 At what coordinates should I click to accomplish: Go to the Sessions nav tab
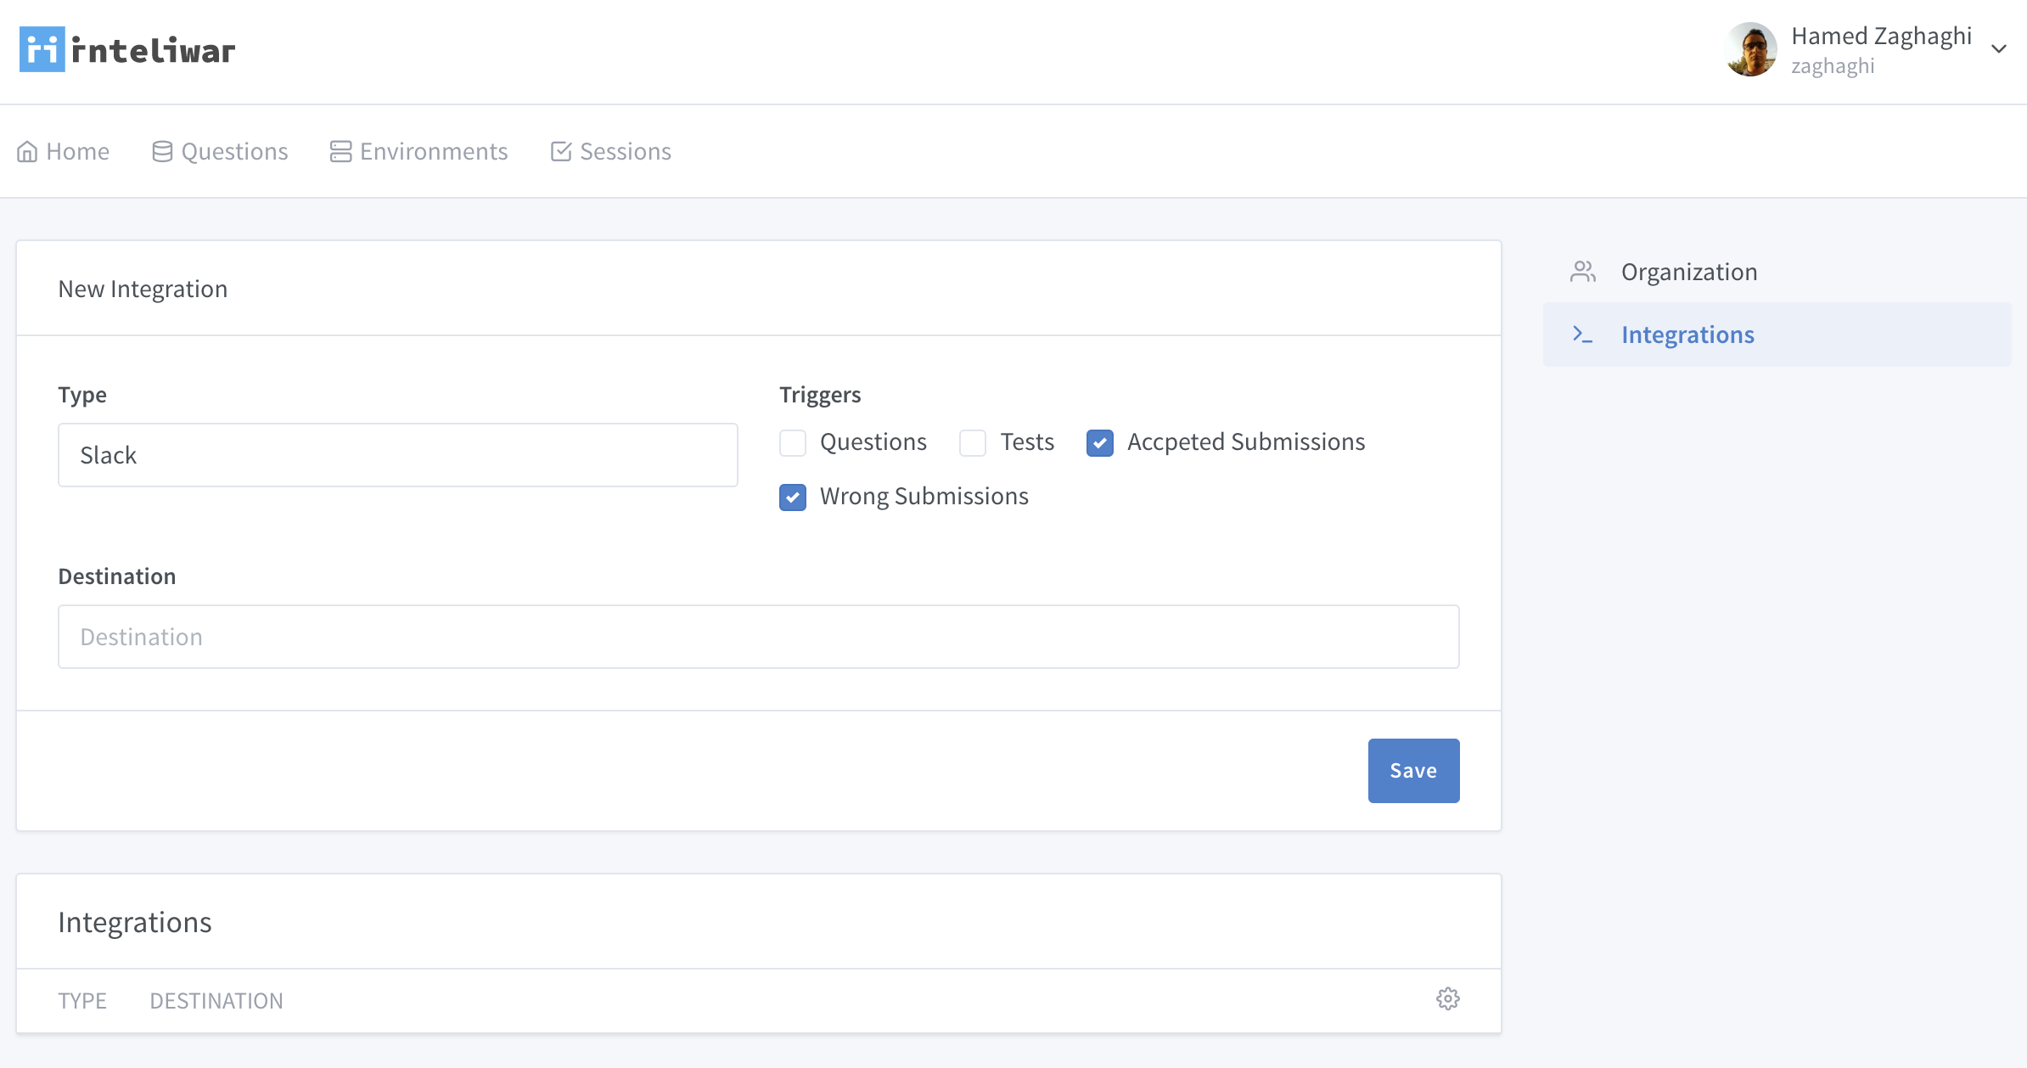(x=625, y=152)
